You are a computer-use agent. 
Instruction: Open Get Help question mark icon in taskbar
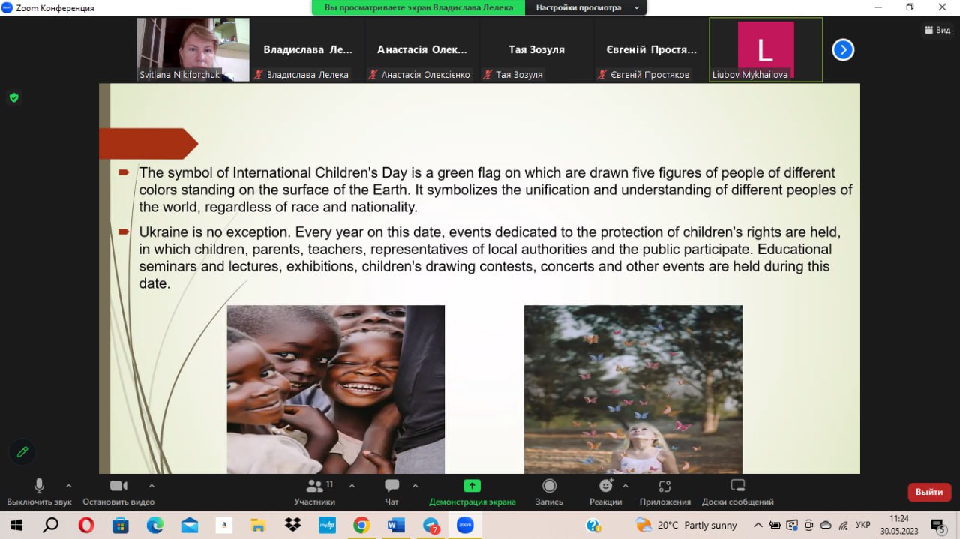pos(593,525)
